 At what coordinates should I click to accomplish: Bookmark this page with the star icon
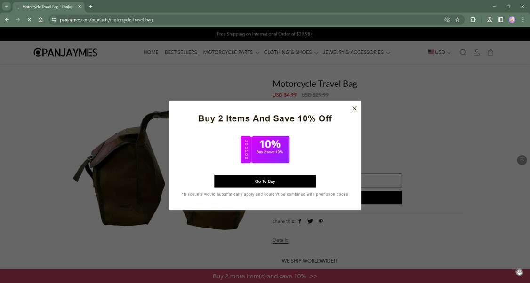tap(458, 20)
